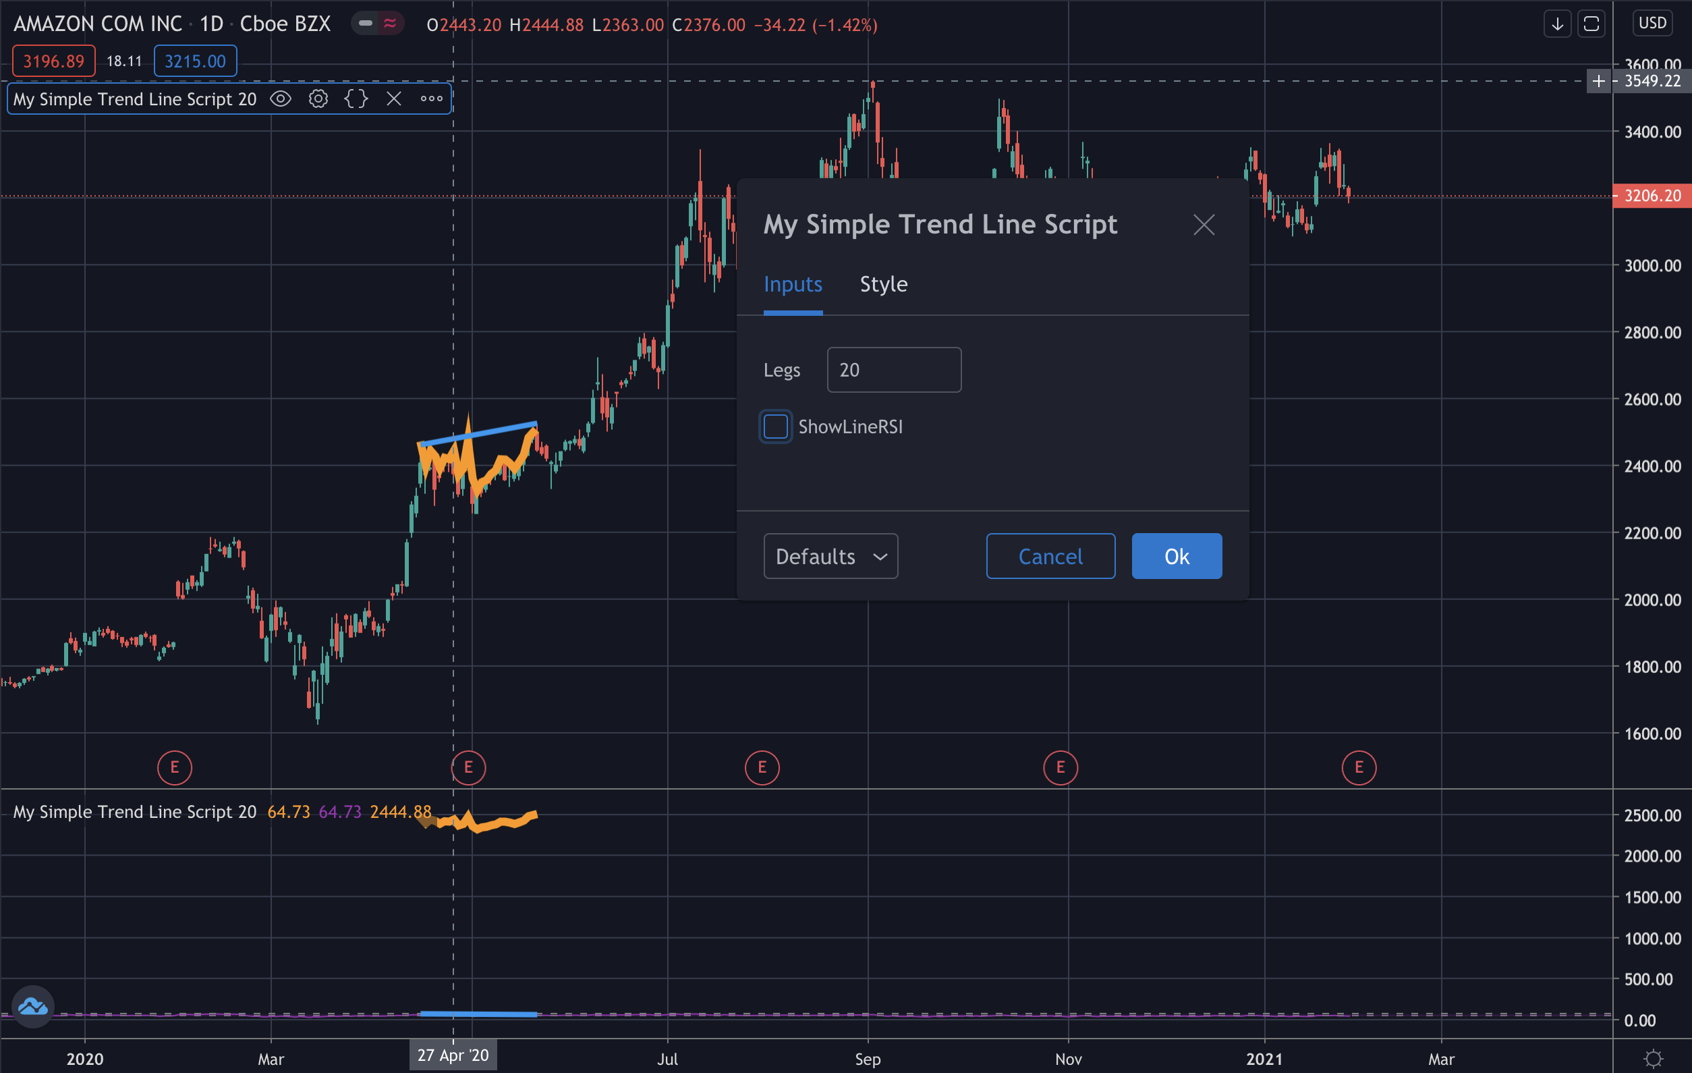Expand the Defaults dropdown
1692x1073 pixels.
pos(830,556)
